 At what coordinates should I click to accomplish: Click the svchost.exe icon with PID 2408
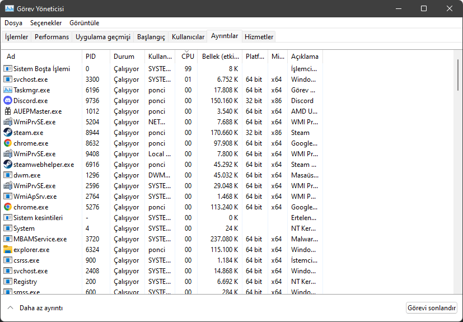[x=8, y=271]
